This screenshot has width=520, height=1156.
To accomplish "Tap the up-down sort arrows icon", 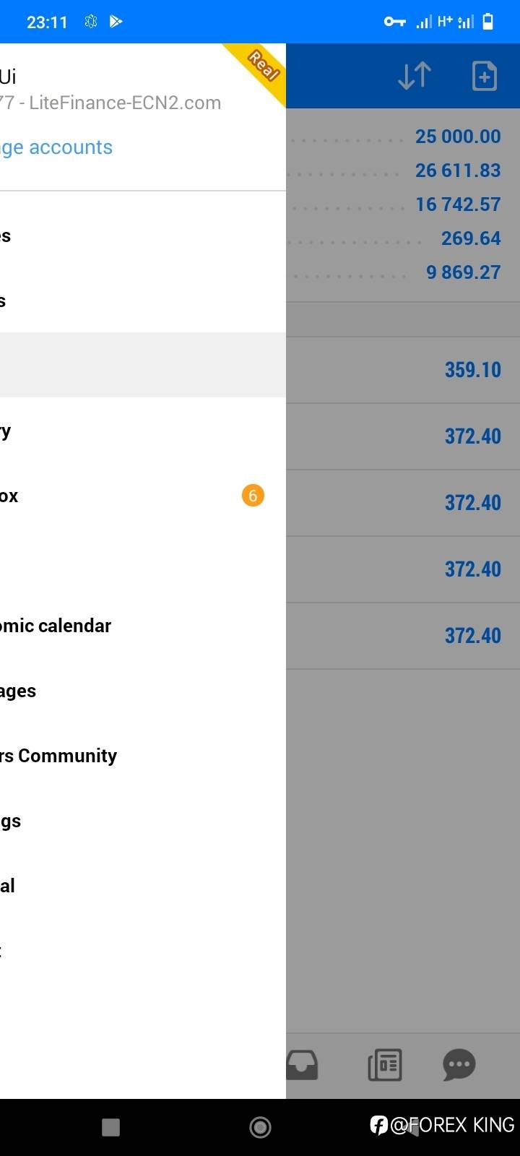I will [x=415, y=76].
